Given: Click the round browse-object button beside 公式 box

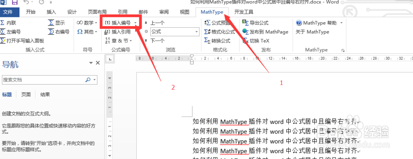Looking at the screenshot, I should tap(146, 32).
